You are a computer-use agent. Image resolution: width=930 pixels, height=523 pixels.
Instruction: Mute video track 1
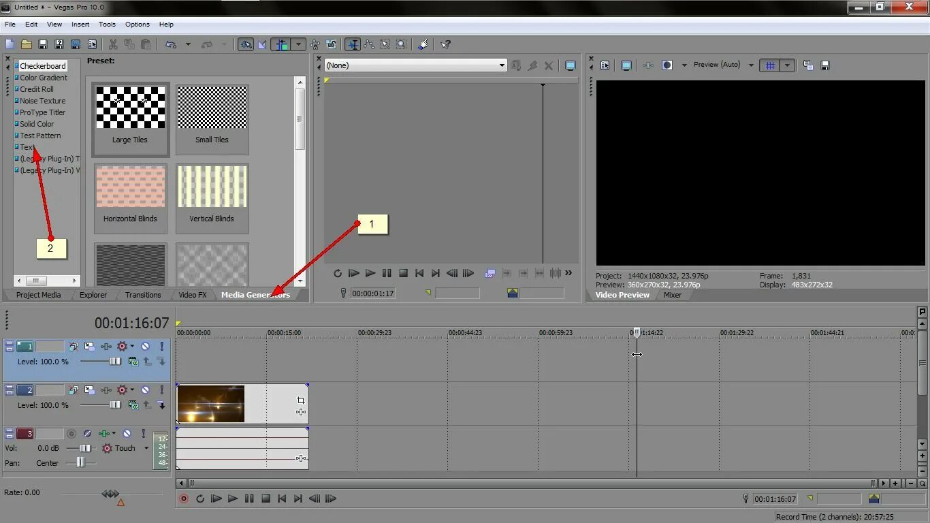pyautogui.click(x=145, y=347)
